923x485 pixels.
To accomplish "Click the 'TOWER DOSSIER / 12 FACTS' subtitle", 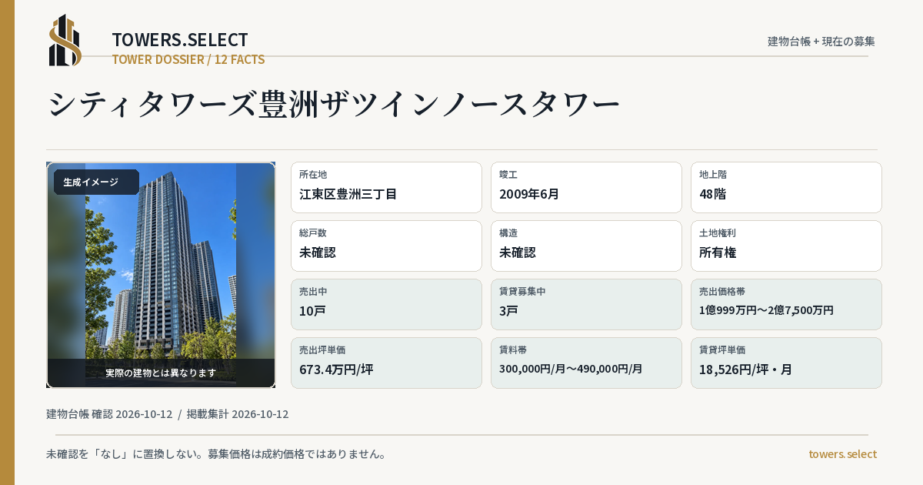I will 188,59.
